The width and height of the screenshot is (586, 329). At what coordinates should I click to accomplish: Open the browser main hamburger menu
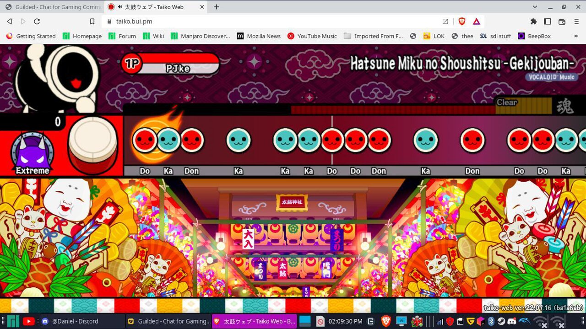click(576, 22)
